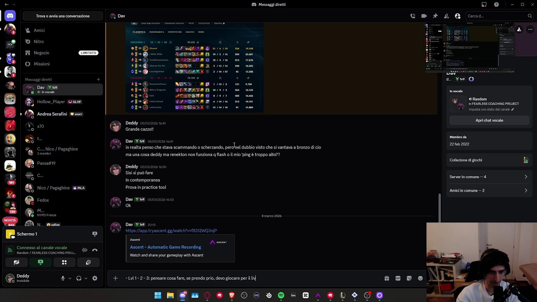Screen dimensions: 537x302
Task: Open Amici friends list
Action: point(63,30)
